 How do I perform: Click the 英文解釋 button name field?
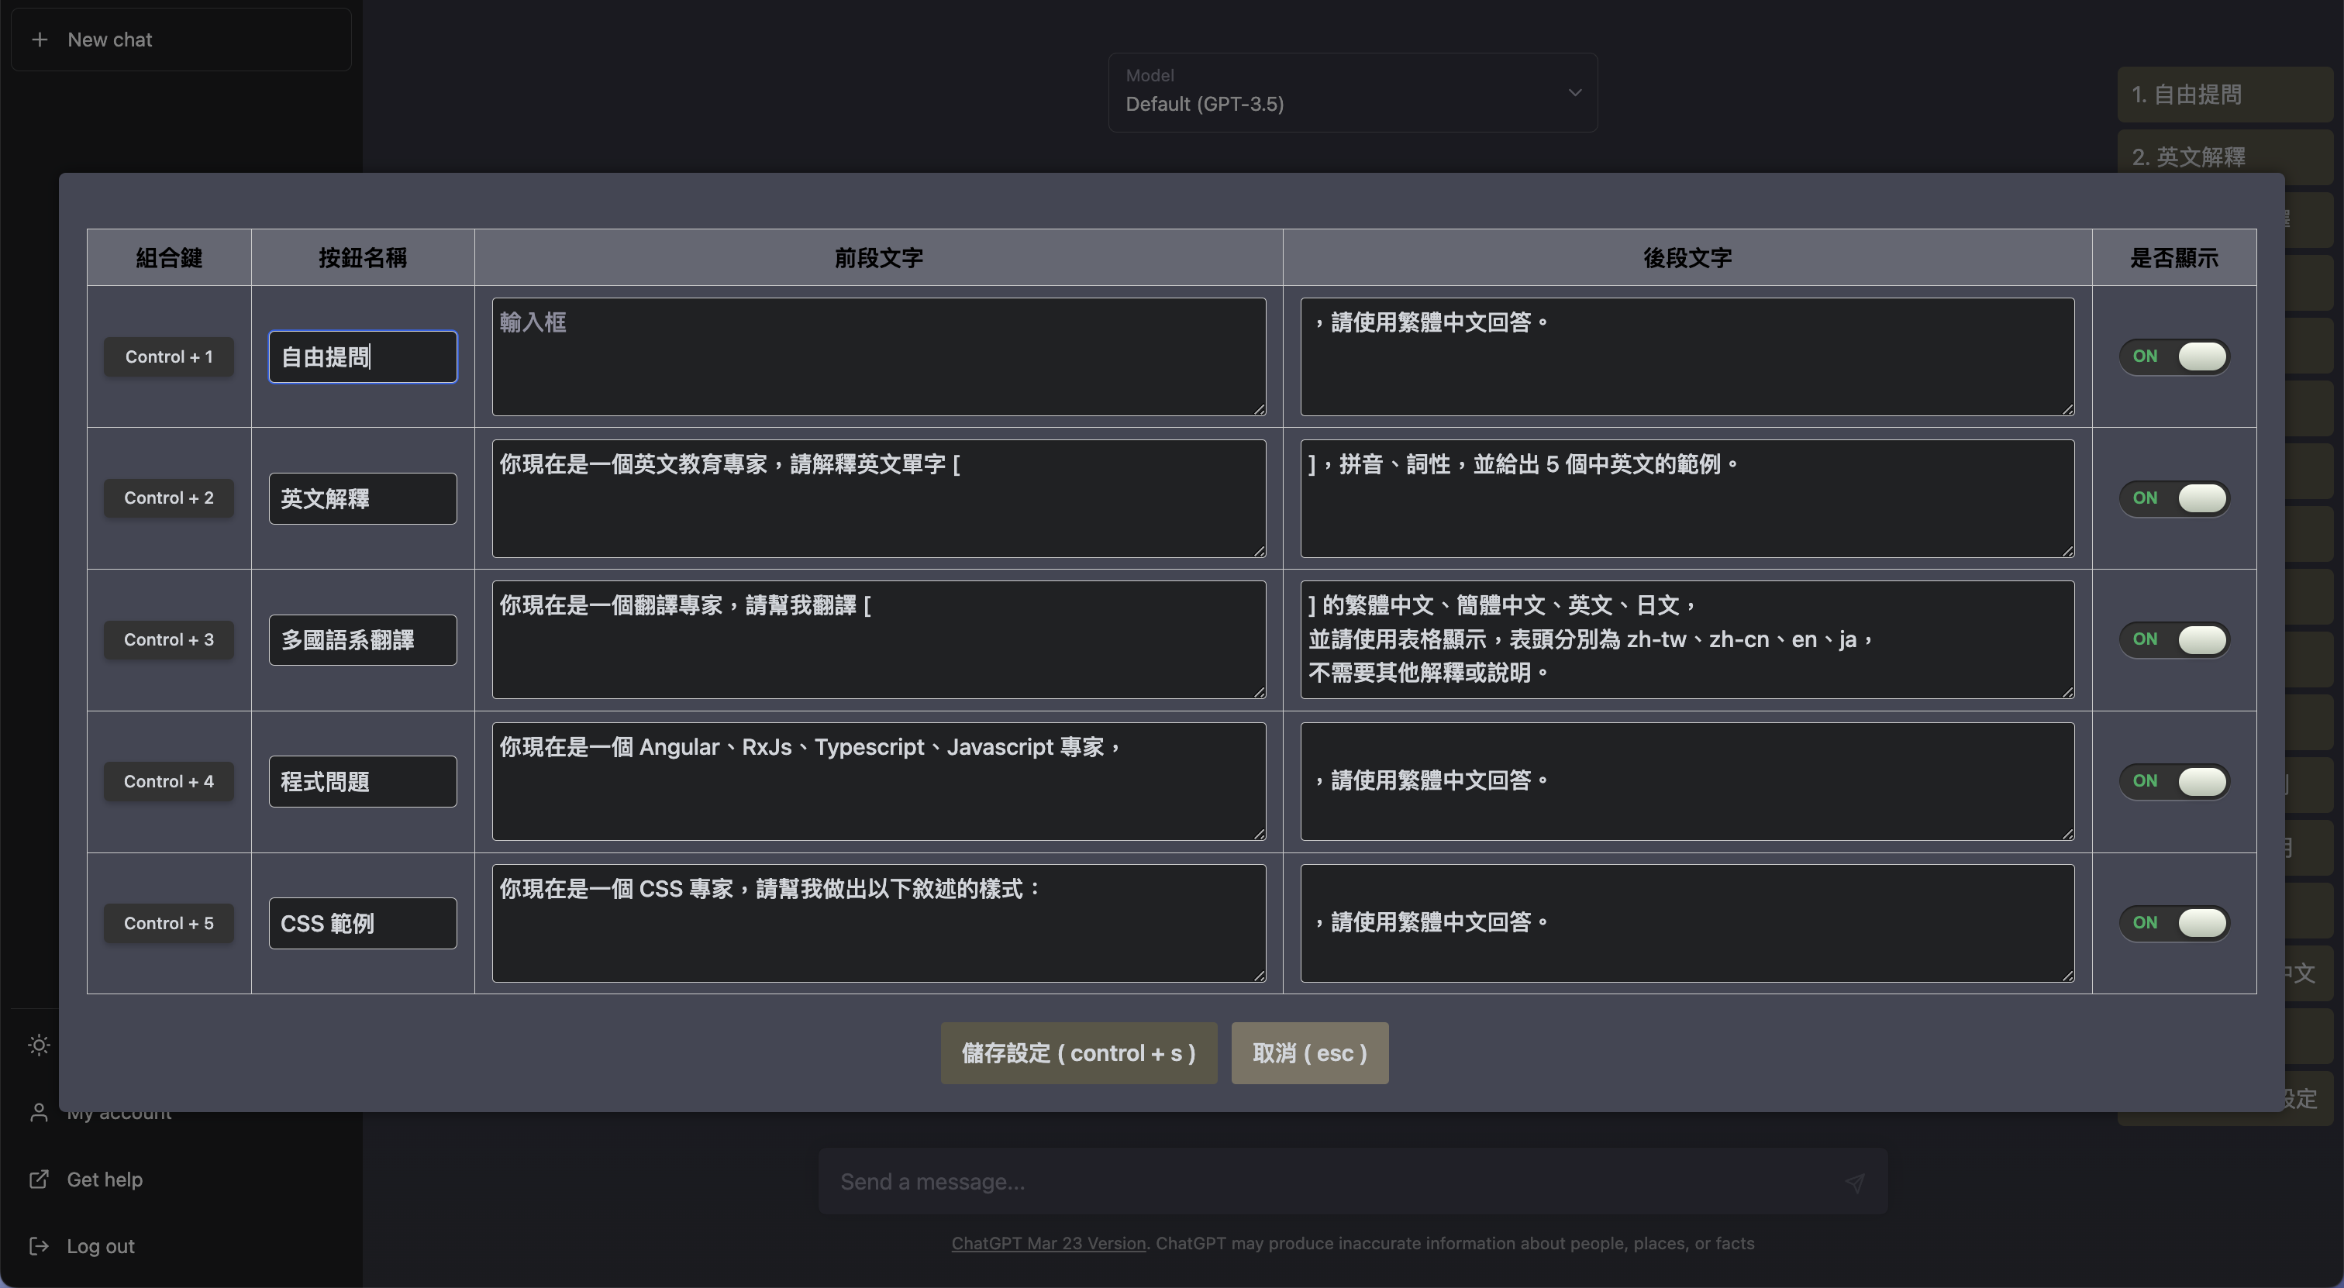(x=362, y=498)
